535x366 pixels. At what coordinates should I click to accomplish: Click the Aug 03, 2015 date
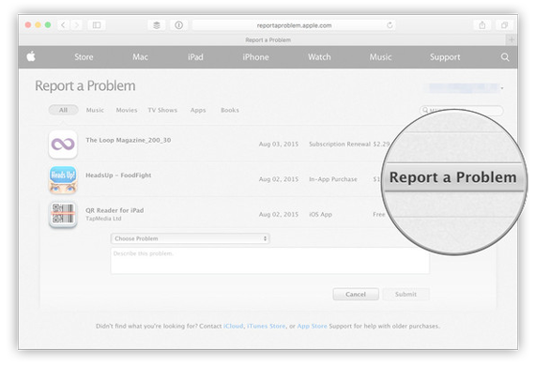(279, 144)
